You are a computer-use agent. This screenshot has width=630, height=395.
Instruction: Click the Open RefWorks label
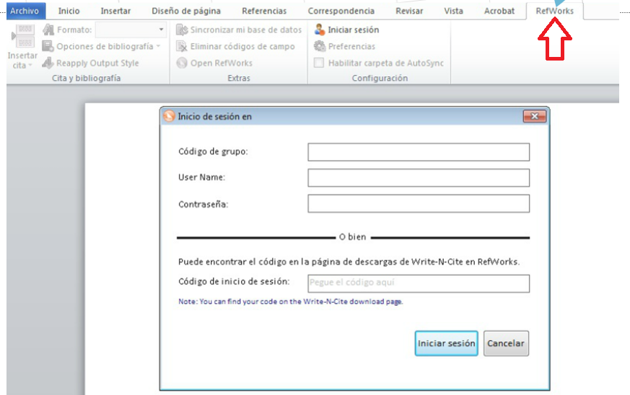point(222,63)
